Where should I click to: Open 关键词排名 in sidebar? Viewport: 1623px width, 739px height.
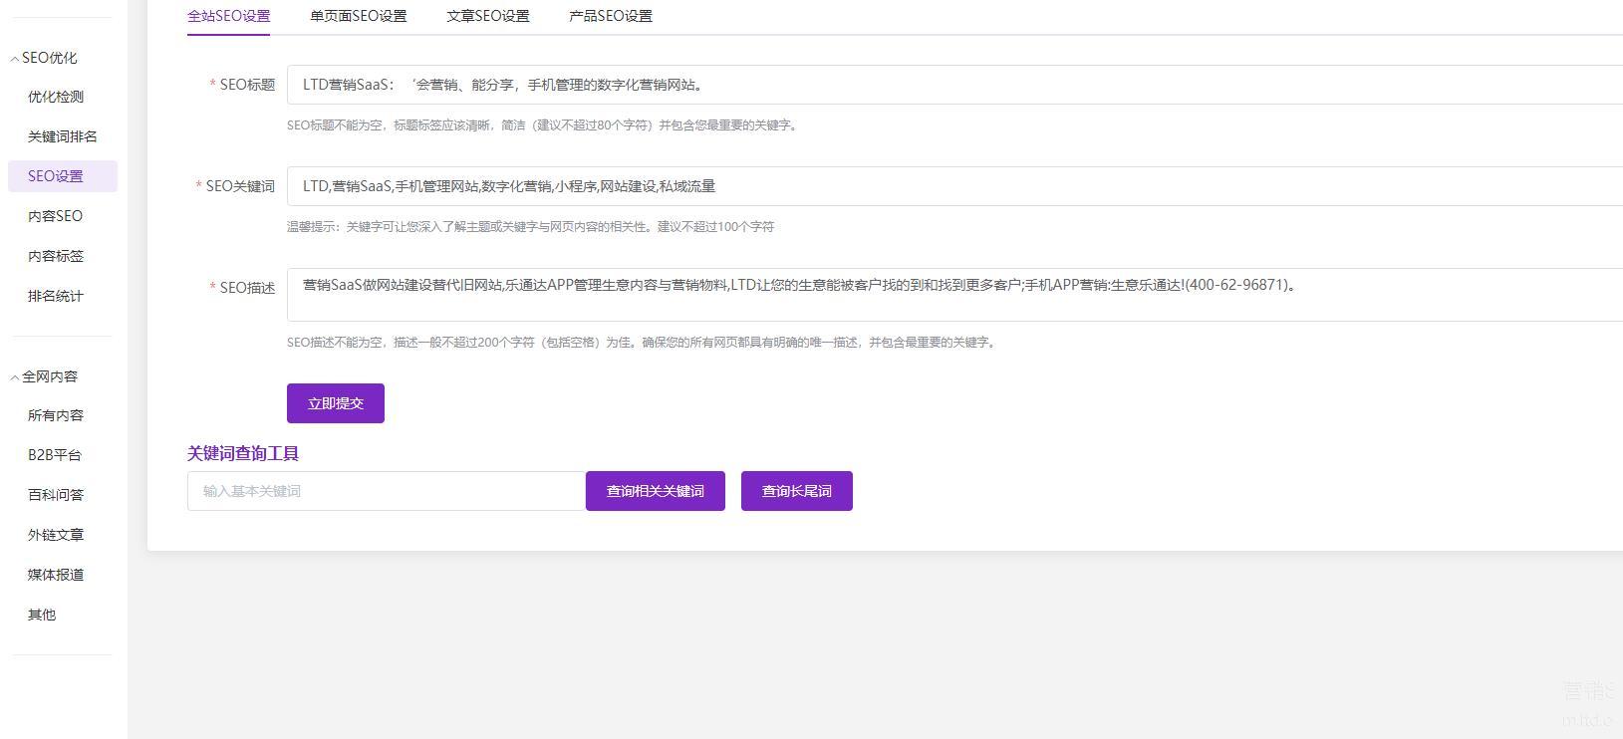click(63, 136)
